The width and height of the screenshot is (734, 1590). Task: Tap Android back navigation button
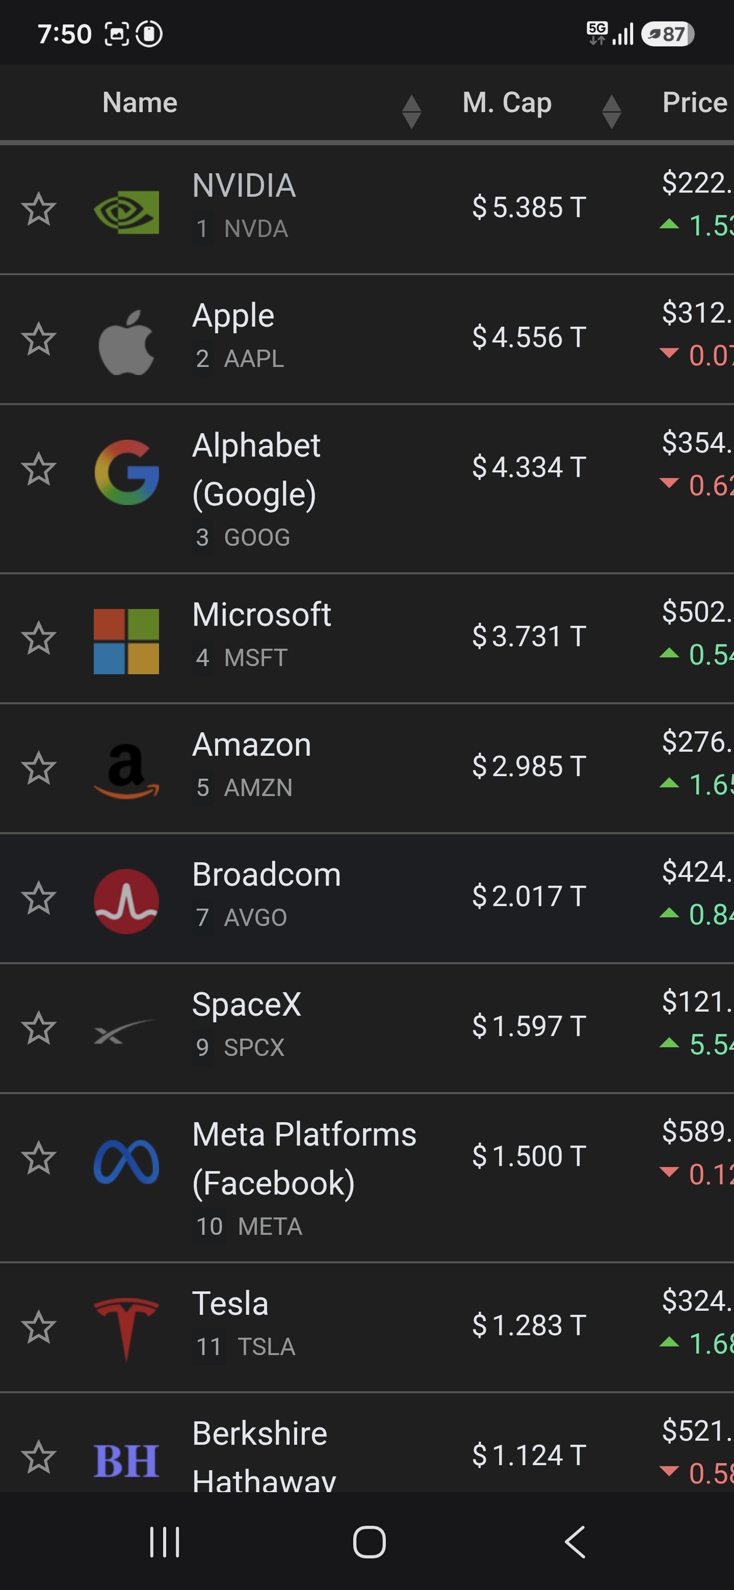(575, 1542)
